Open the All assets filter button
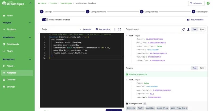The image size is (213, 111). click(196, 3)
